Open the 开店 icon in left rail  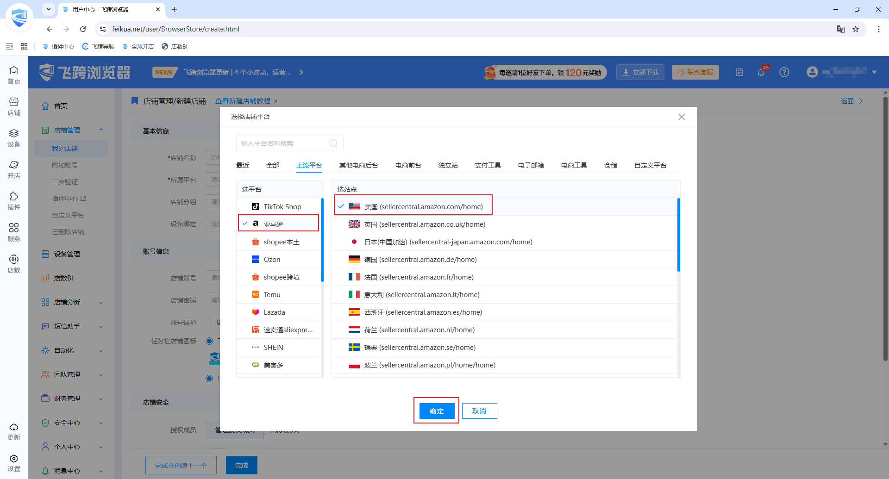pyautogui.click(x=14, y=169)
